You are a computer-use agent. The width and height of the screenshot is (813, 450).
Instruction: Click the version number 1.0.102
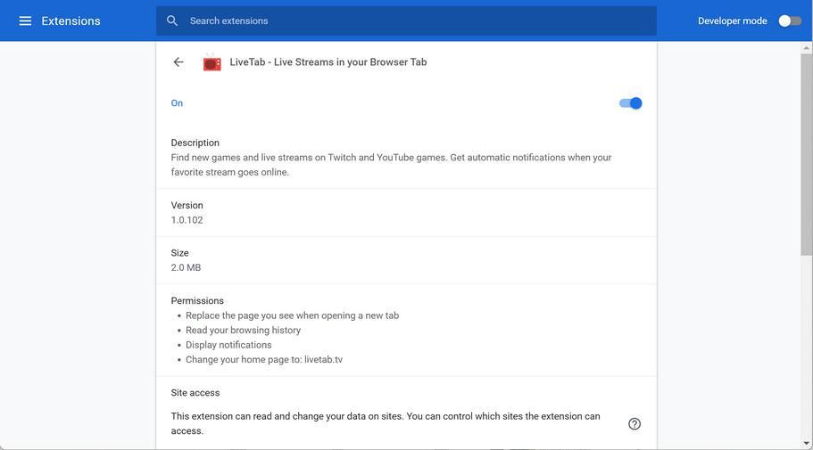(x=187, y=220)
